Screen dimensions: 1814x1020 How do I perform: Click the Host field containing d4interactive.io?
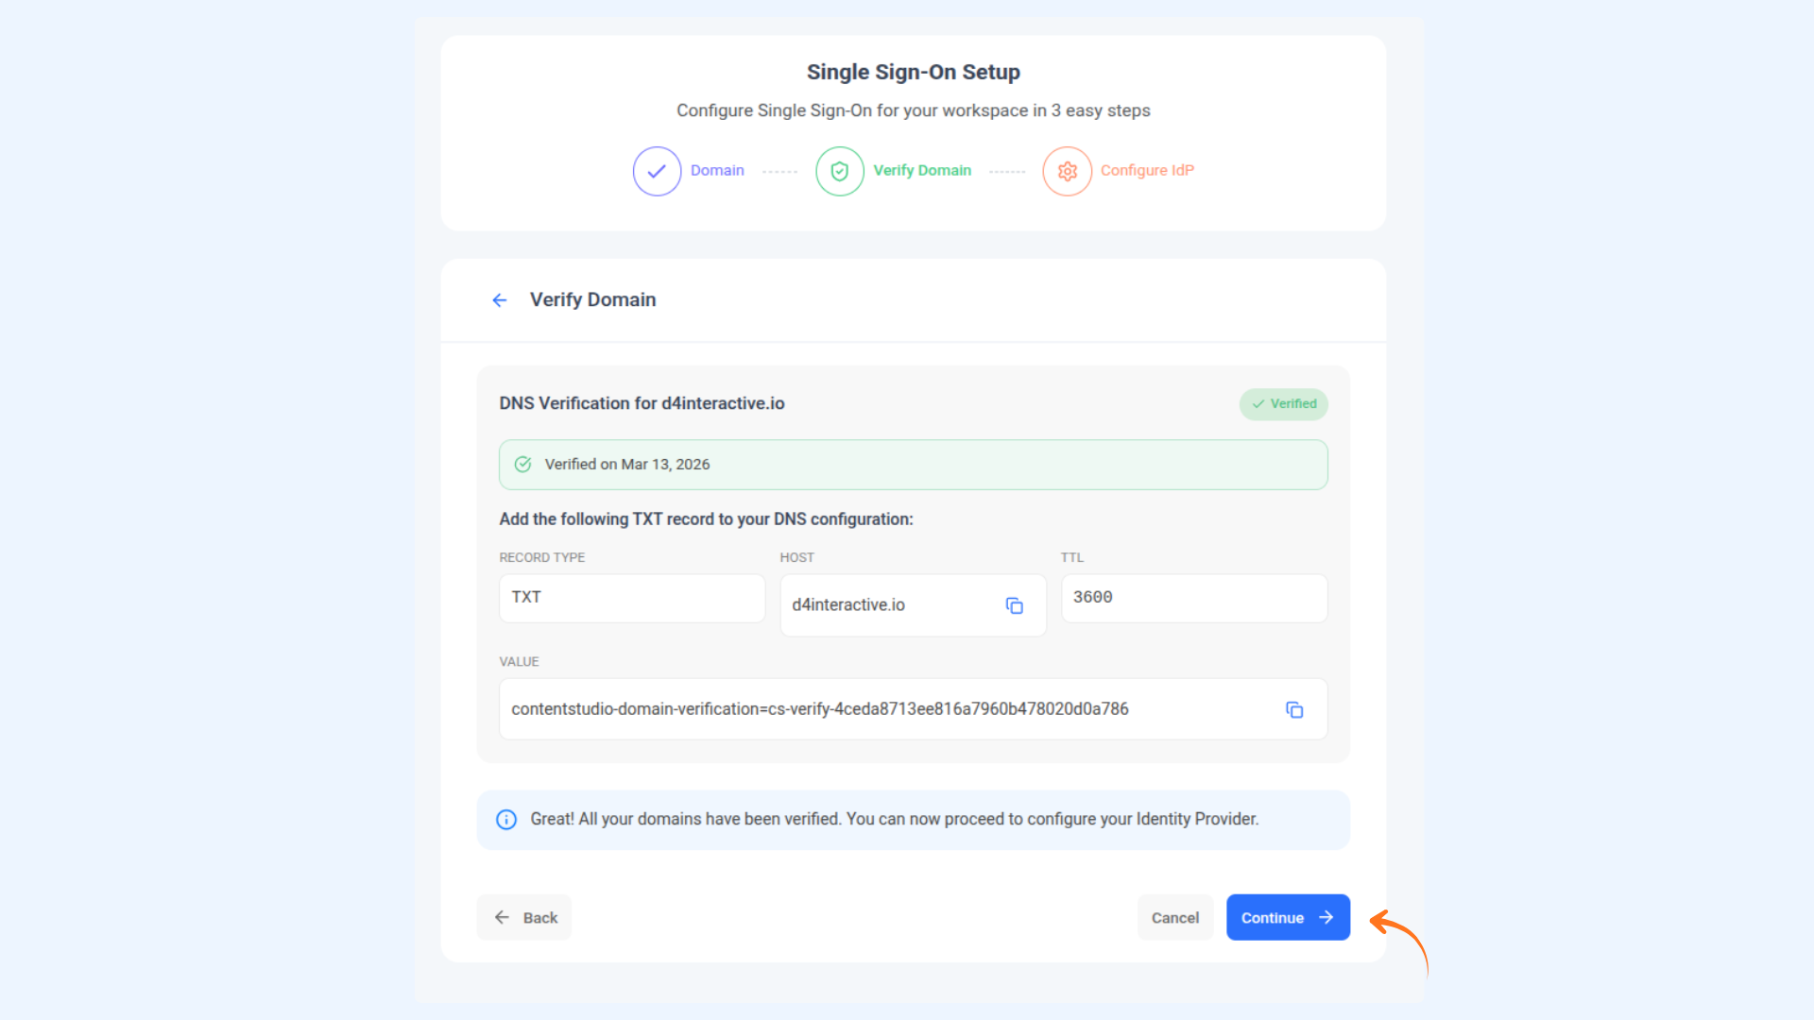[913, 605]
